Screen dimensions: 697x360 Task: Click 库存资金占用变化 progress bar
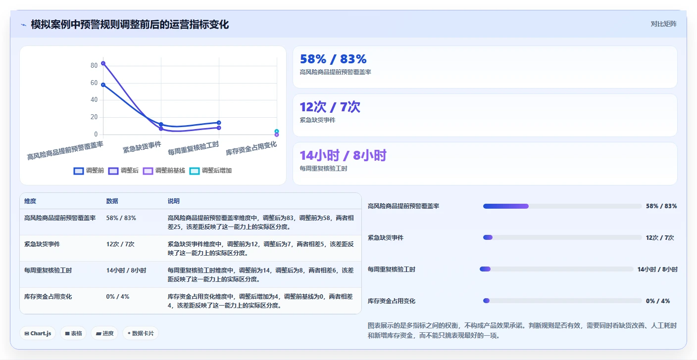[x=562, y=301]
